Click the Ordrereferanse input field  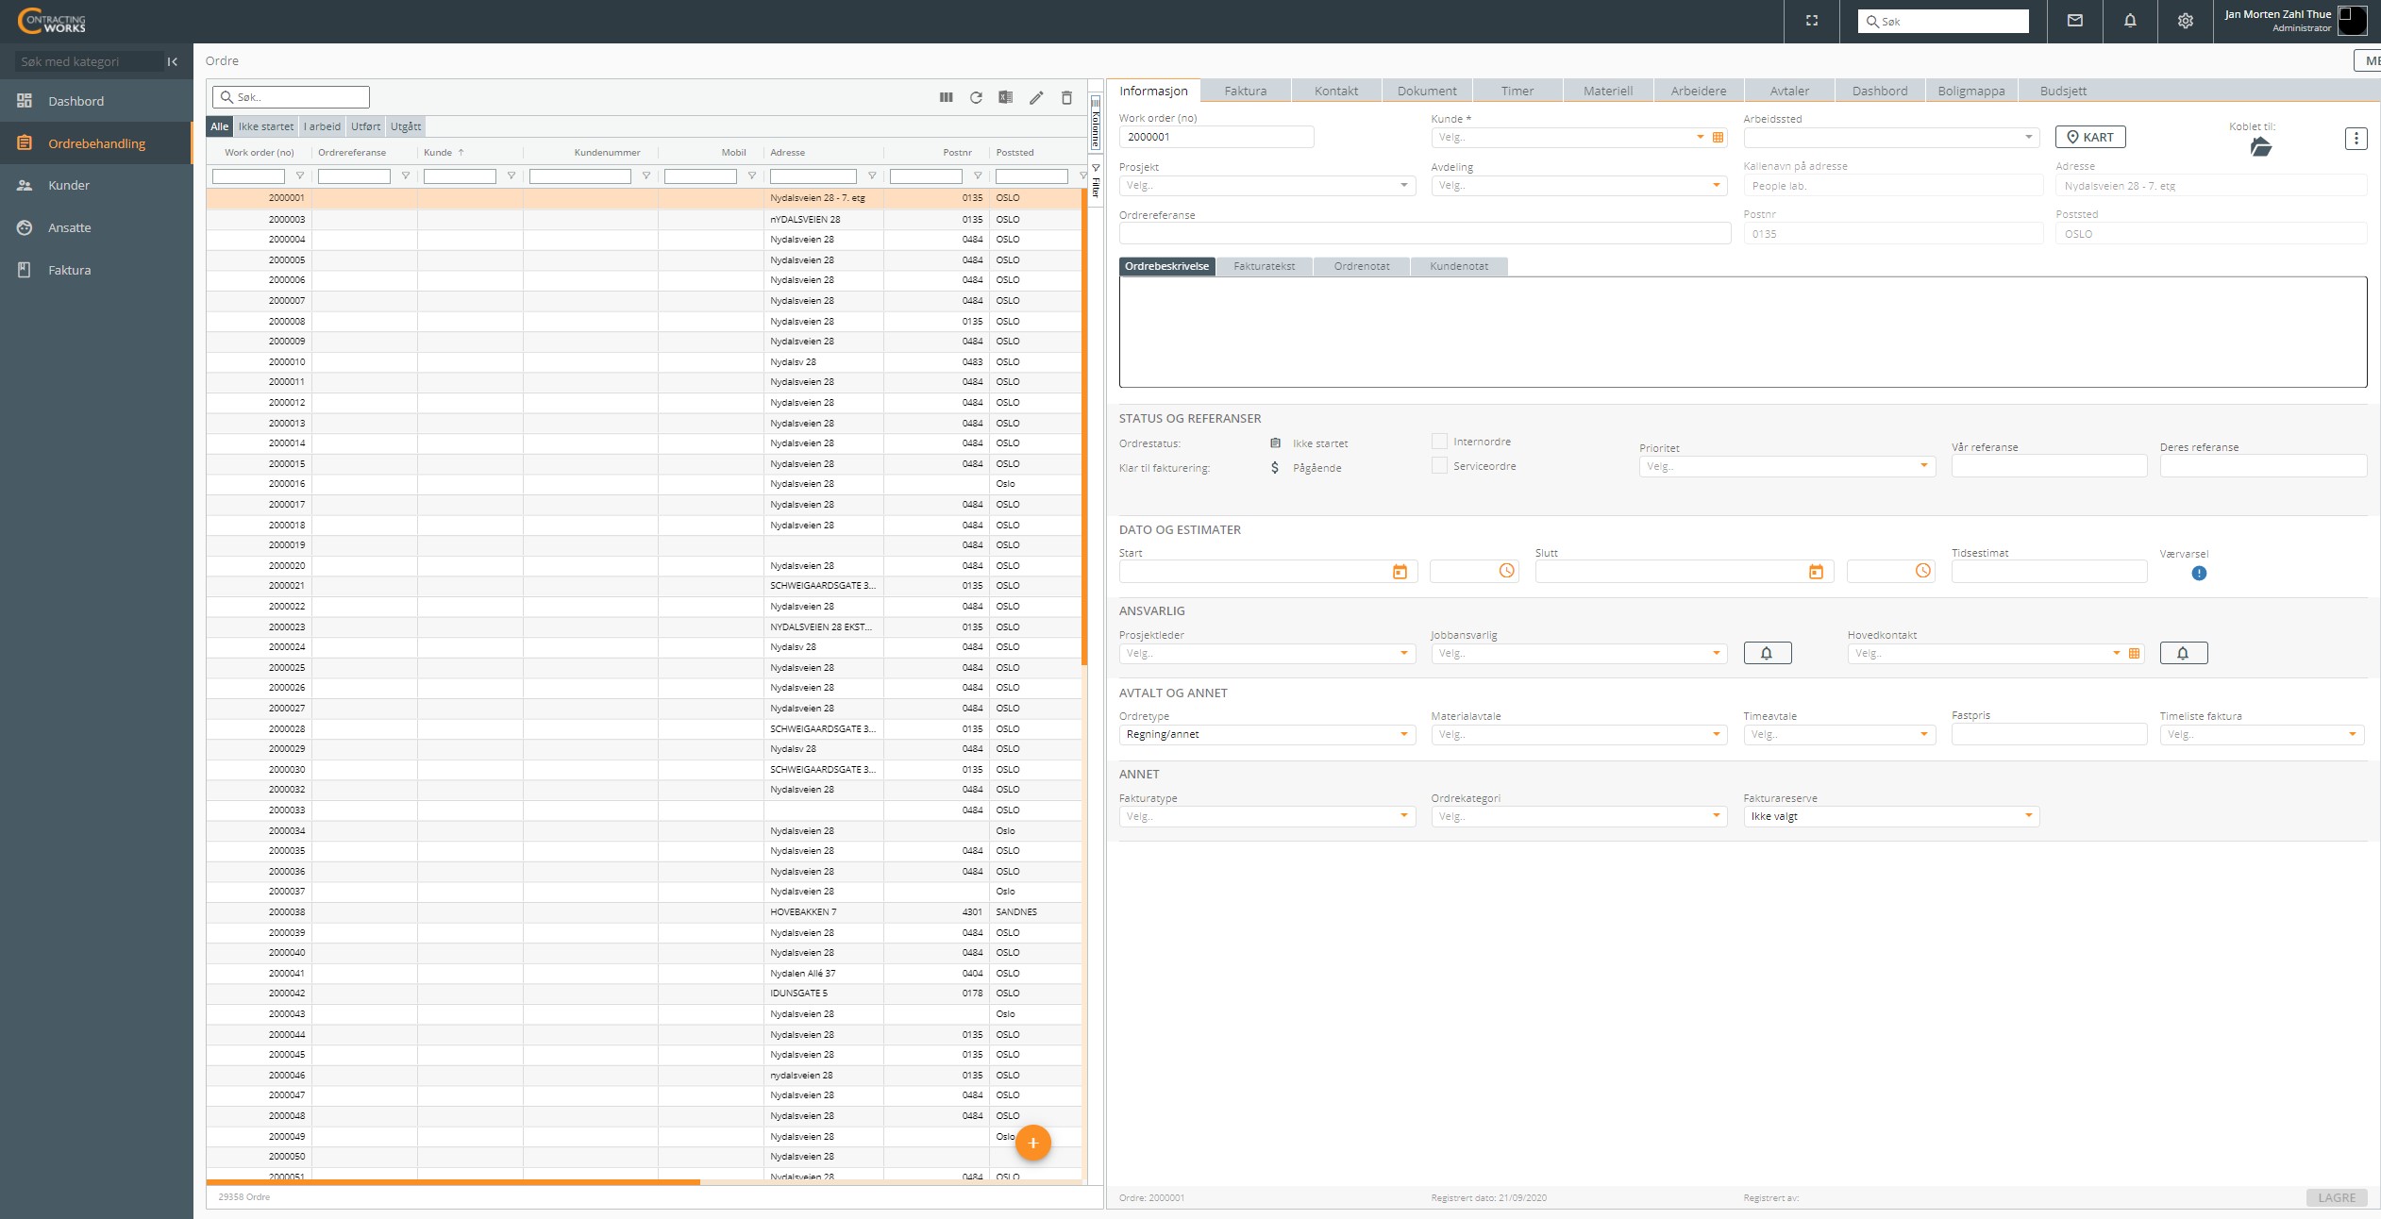tap(1424, 234)
